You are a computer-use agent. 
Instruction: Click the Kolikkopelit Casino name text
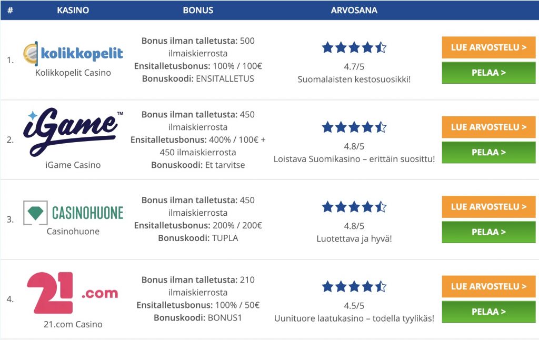click(x=73, y=73)
